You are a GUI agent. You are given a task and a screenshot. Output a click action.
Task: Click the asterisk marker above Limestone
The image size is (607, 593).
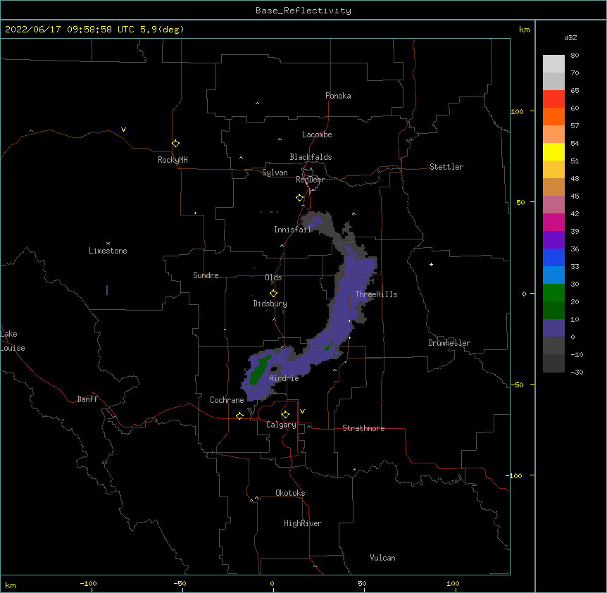(x=108, y=244)
